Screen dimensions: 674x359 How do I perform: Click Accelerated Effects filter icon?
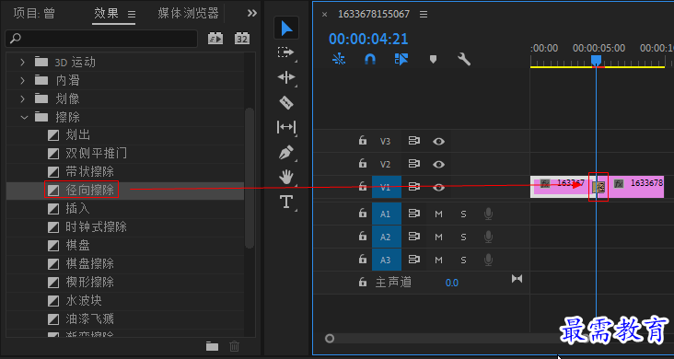pos(215,39)
